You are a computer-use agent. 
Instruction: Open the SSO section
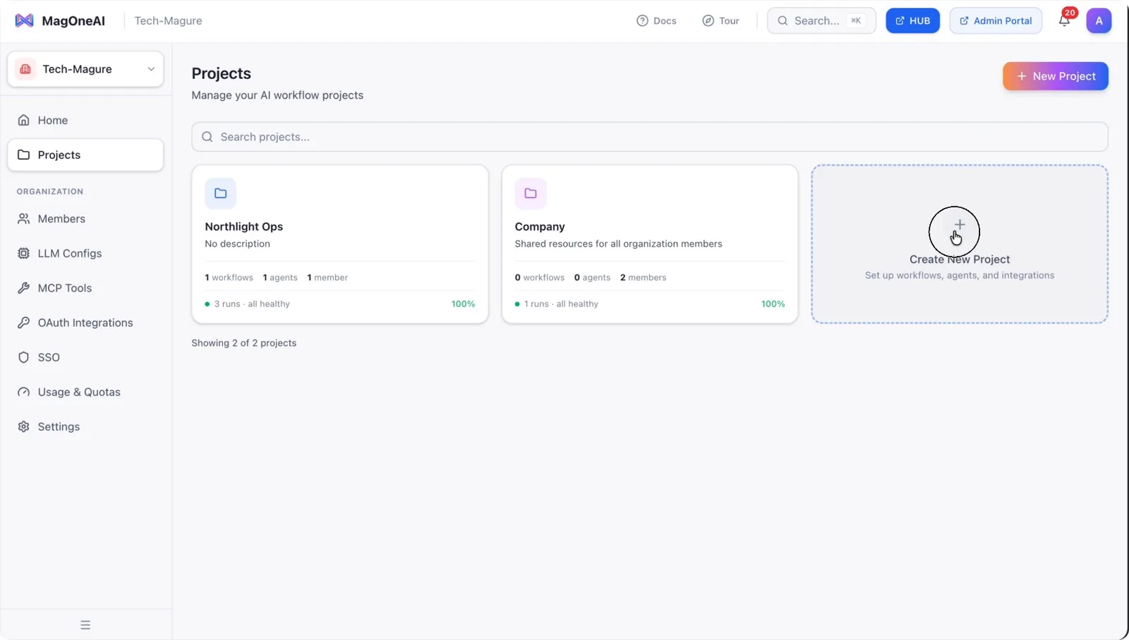[85, 357]
